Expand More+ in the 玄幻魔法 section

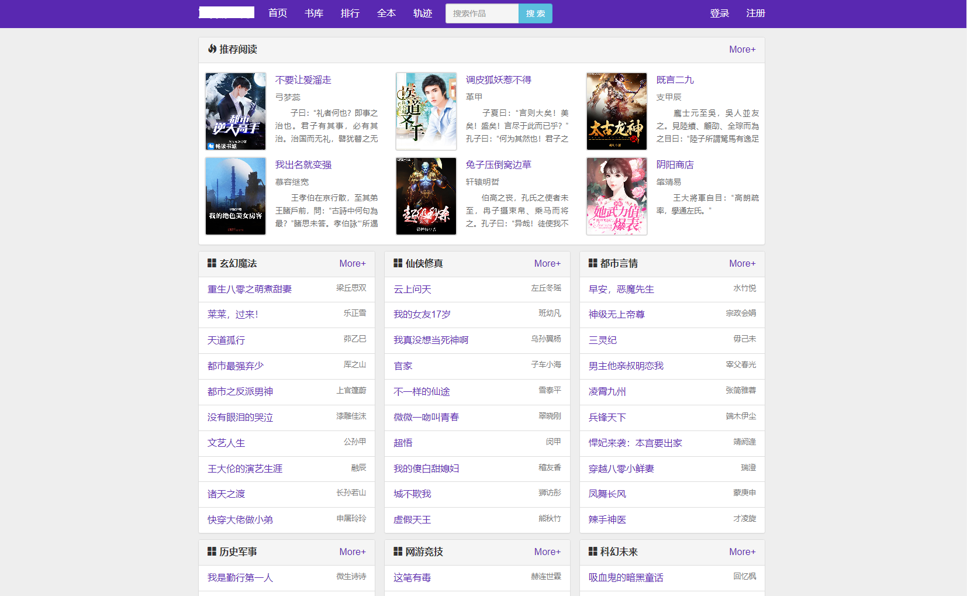coord(352,264)
